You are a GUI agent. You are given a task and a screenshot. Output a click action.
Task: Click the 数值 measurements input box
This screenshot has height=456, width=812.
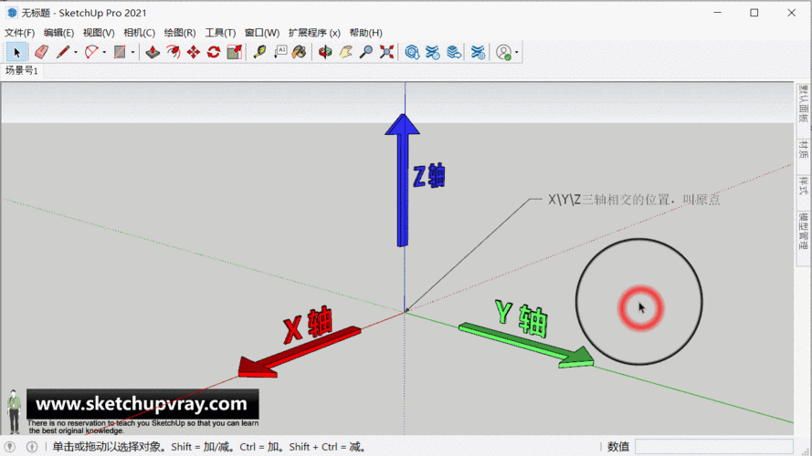click(x=713, y=447)
